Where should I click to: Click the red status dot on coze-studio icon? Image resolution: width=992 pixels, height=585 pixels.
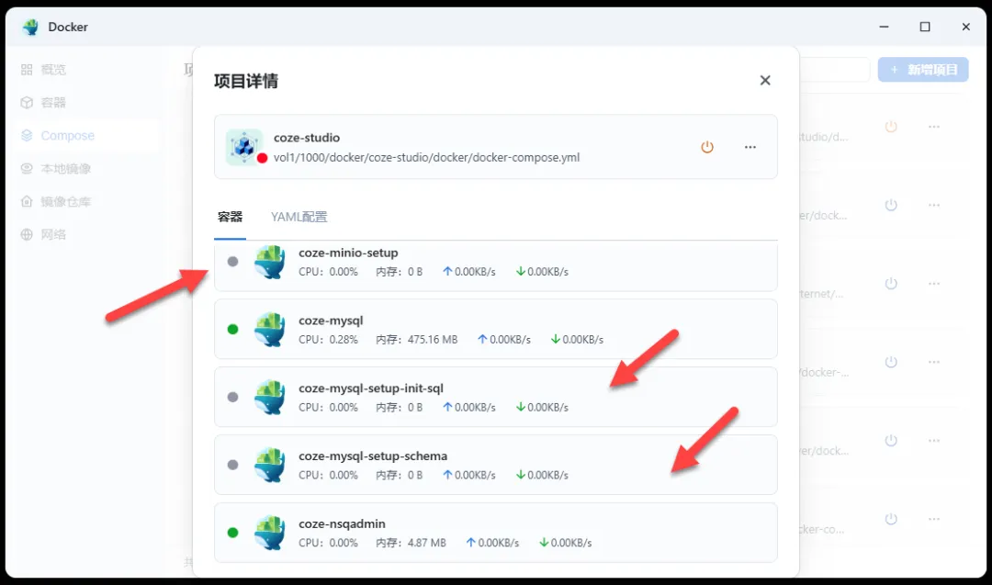[x=262, y=158]
